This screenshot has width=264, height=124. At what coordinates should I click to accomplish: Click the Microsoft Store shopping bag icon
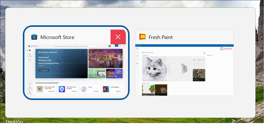[34, 37]
